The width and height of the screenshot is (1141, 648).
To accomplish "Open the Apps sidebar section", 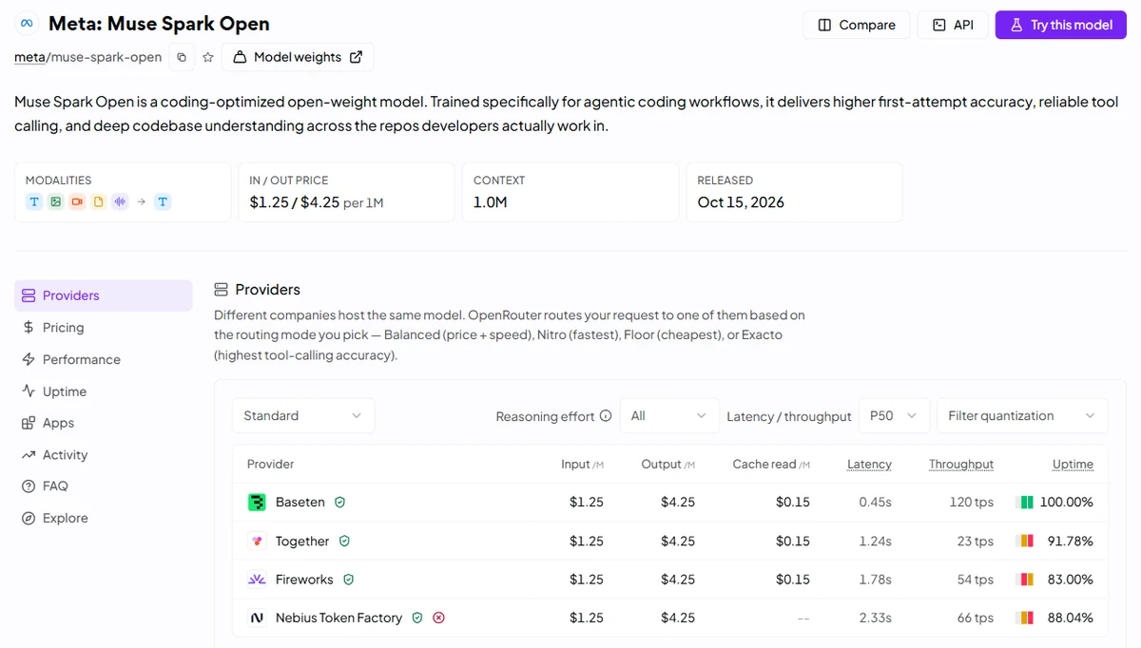I will point(103,423).
